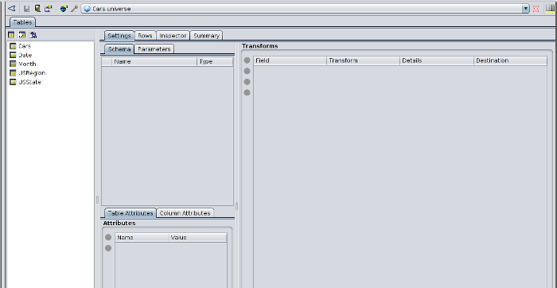The height and width of the screenshot is (288, 557).
Task: Click the back arrow icon in toolbar
Action: [x=11, y=8]
